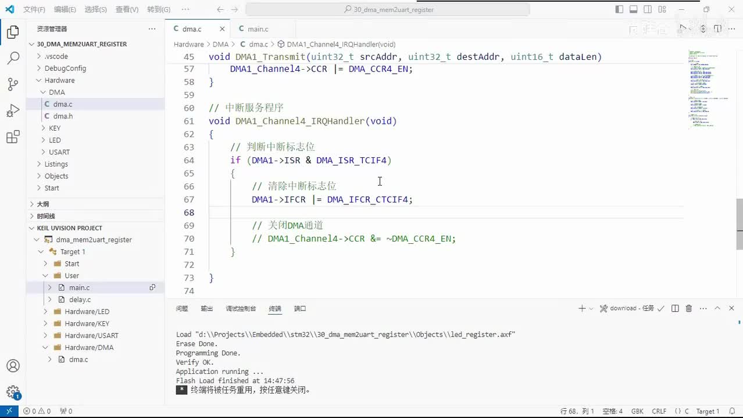Expand the 时间线 timeline section
743x418 pixels.
click(x=46, y=216)
